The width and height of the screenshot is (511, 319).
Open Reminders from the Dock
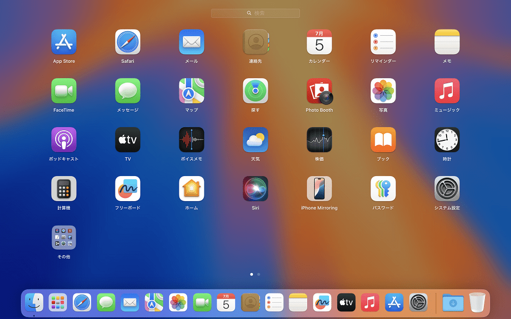click(x=274, y=302)
